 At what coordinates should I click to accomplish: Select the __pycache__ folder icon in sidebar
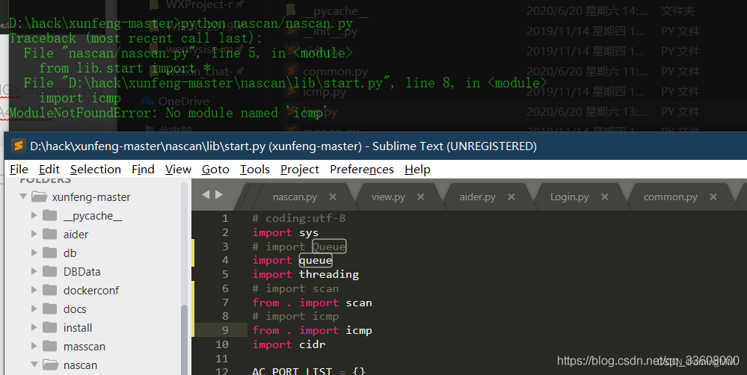[49, 216]
